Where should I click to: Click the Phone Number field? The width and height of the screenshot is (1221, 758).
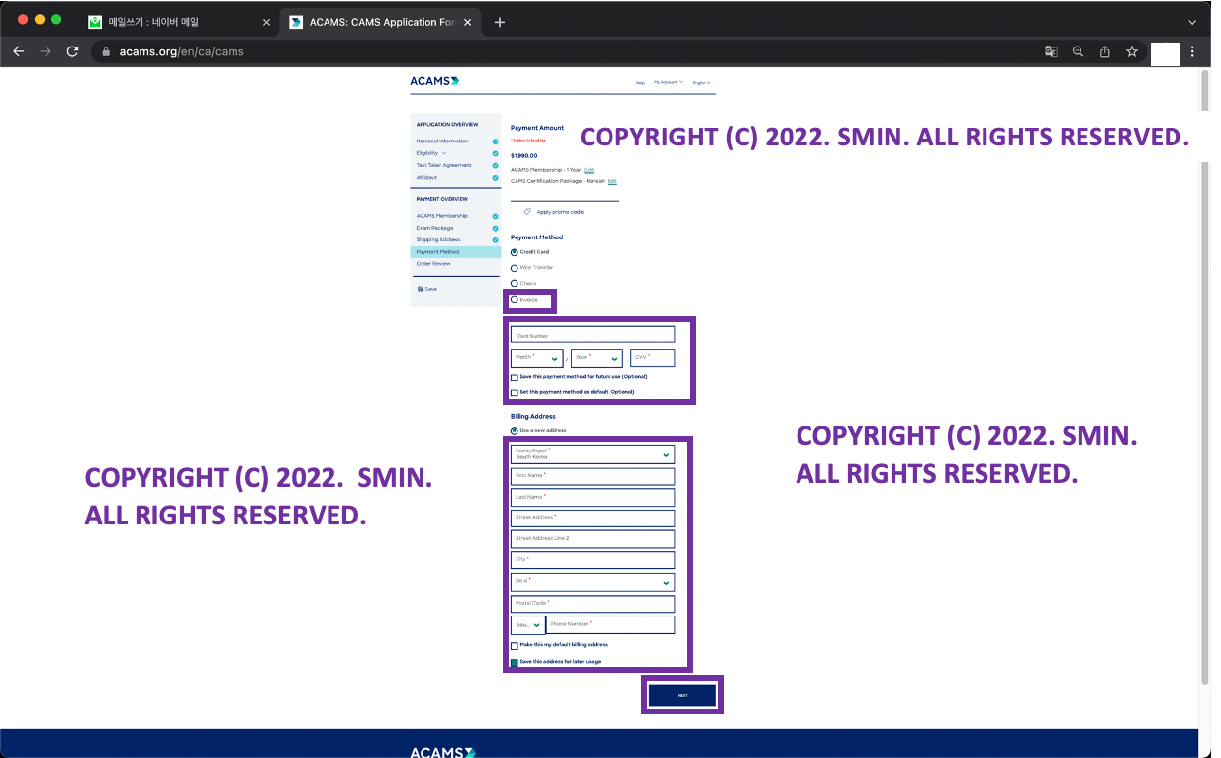610,624
